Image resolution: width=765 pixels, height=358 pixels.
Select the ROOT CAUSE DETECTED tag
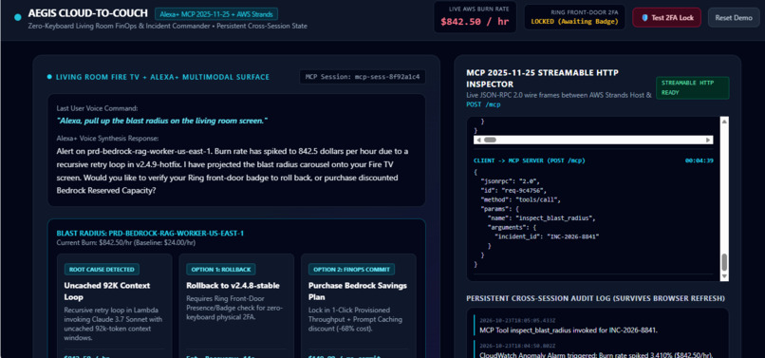tap(102, 269)
